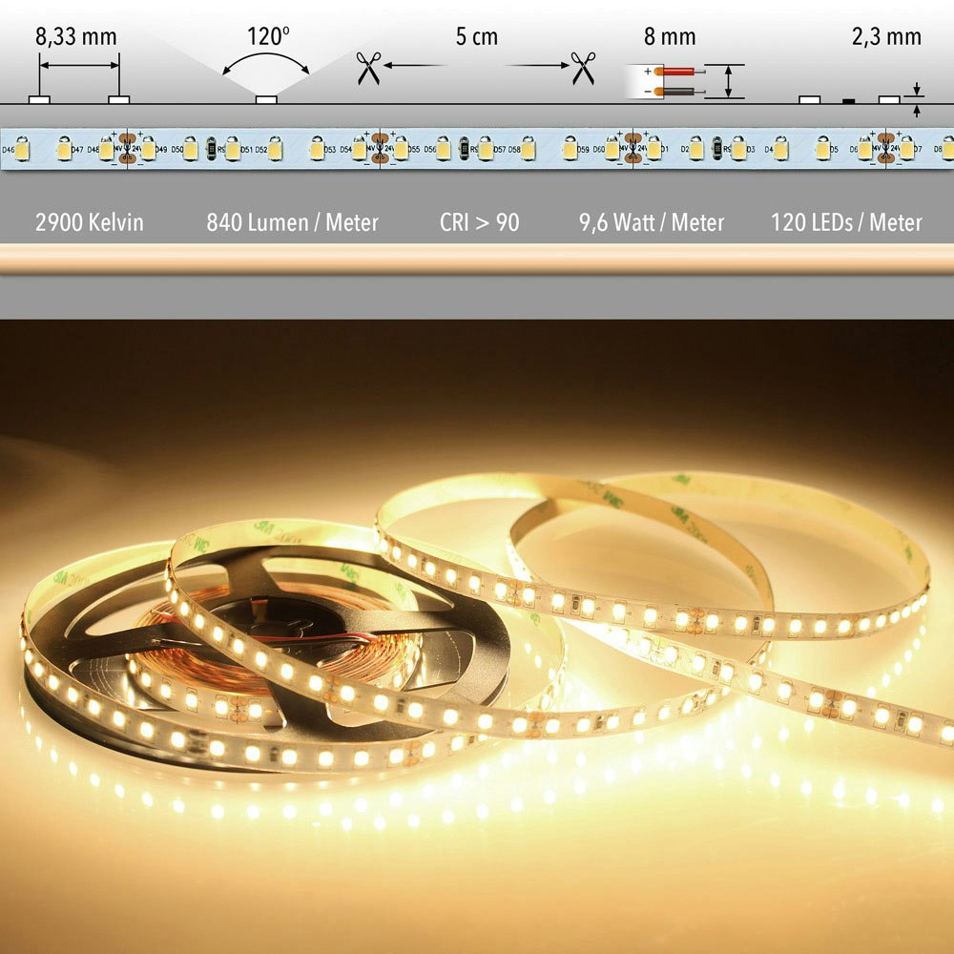Viewport: 954px width, 954px height.
Task: Click the 2,3 mm dimension text
Action: [x=886, y=37]
